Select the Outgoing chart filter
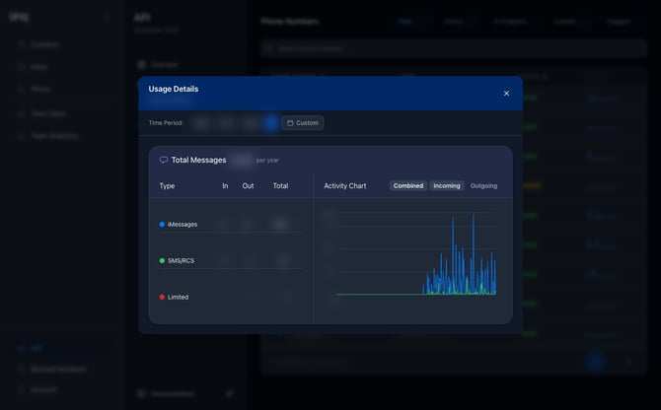Viewport: 661px width, 410px height. (x=483, y=185)
